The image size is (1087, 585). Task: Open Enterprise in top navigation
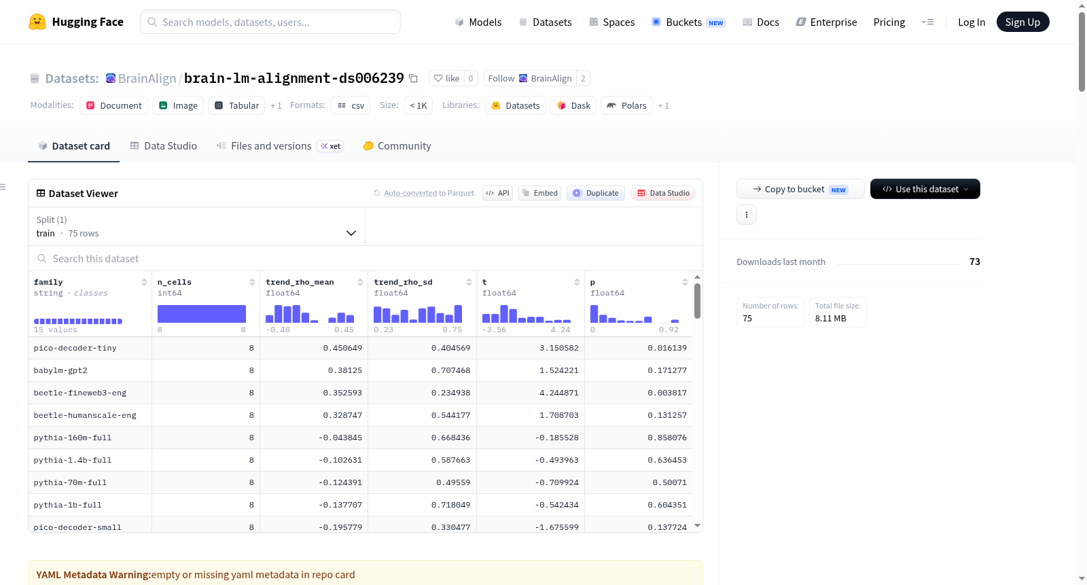pos(827,22)
